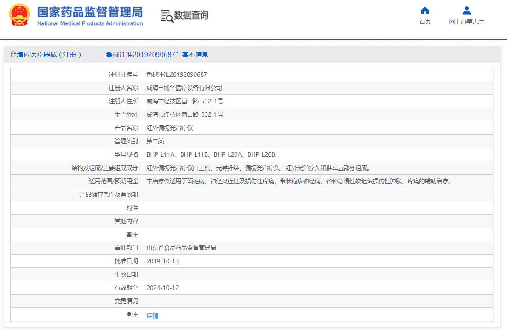The width and height of the screenshot is (507, 330).
Task: Click the 生效日期 row label
Action: [126, 274]
